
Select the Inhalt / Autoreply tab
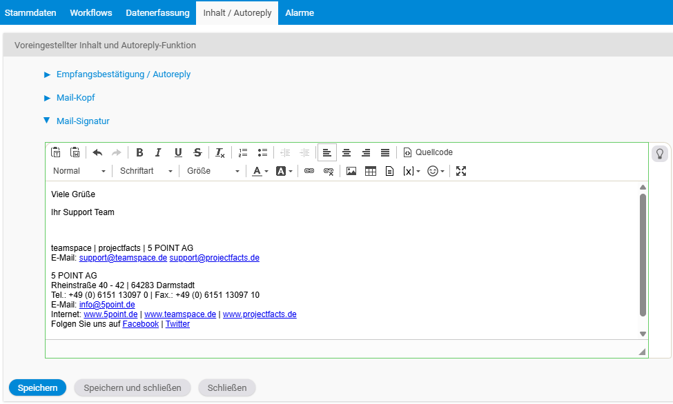[237, 13]
